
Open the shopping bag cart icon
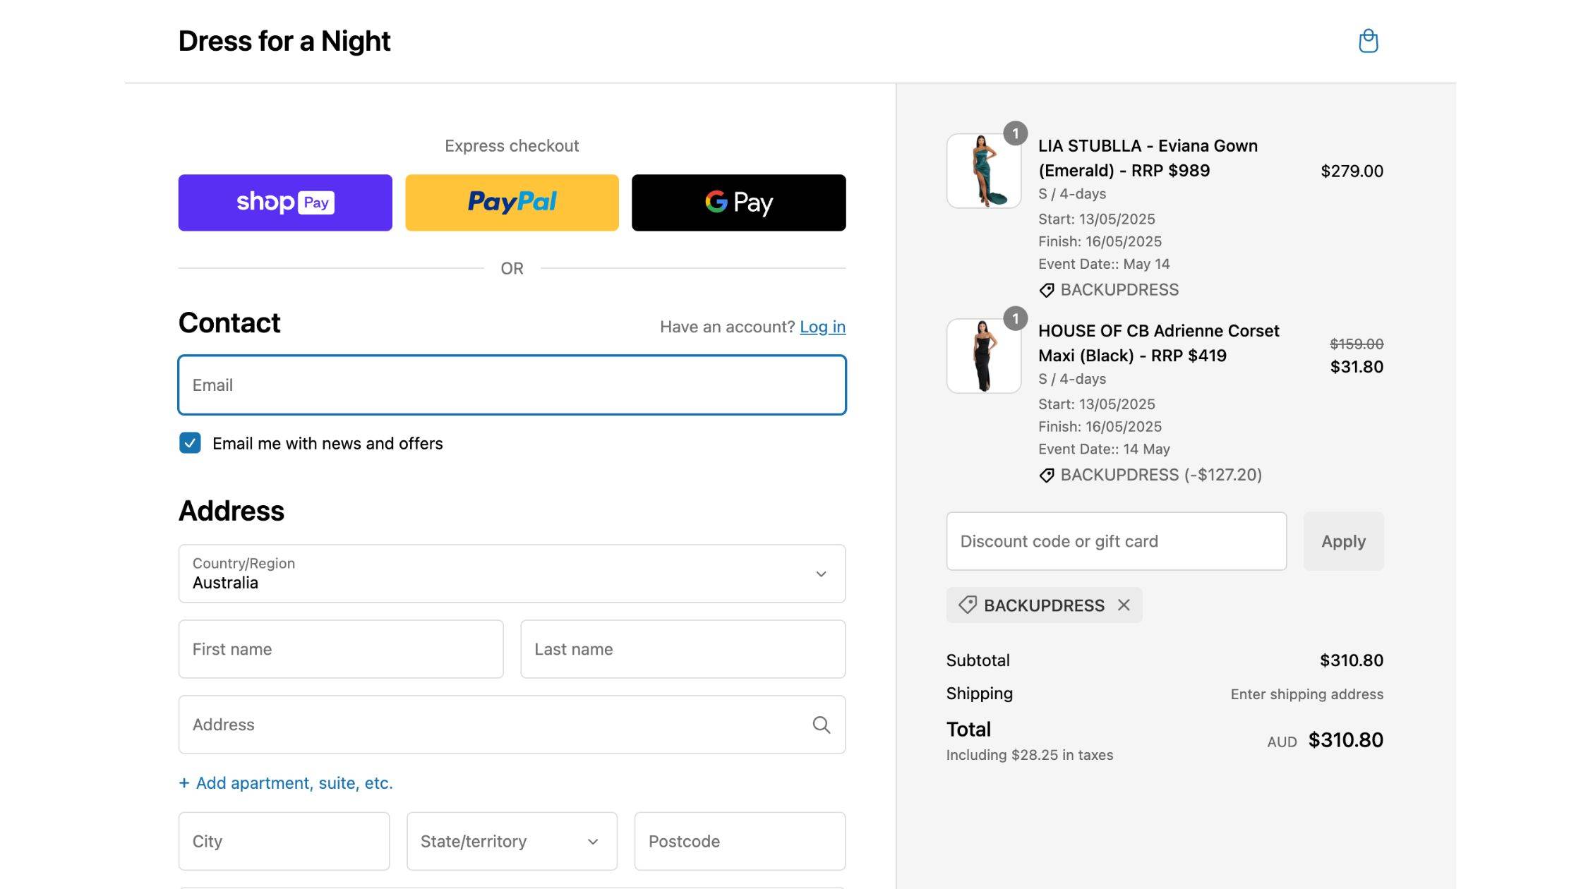pos(1368,41)
